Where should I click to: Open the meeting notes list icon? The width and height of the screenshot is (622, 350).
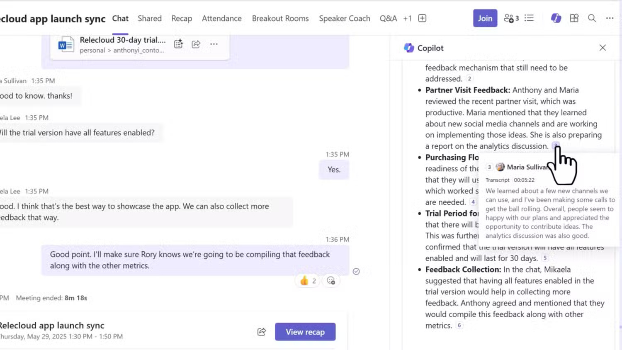[x=529, y=18]
